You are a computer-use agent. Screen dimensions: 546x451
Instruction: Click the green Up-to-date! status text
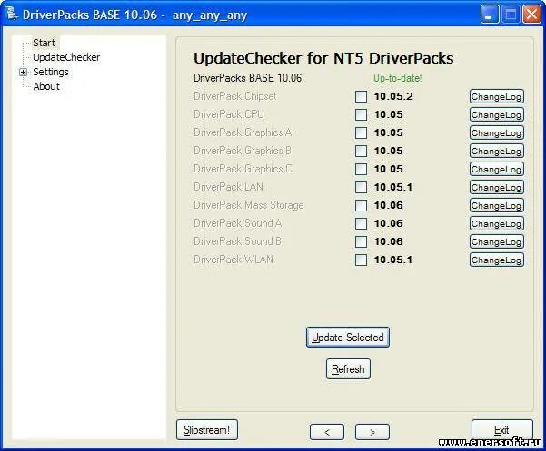point(397,78)
